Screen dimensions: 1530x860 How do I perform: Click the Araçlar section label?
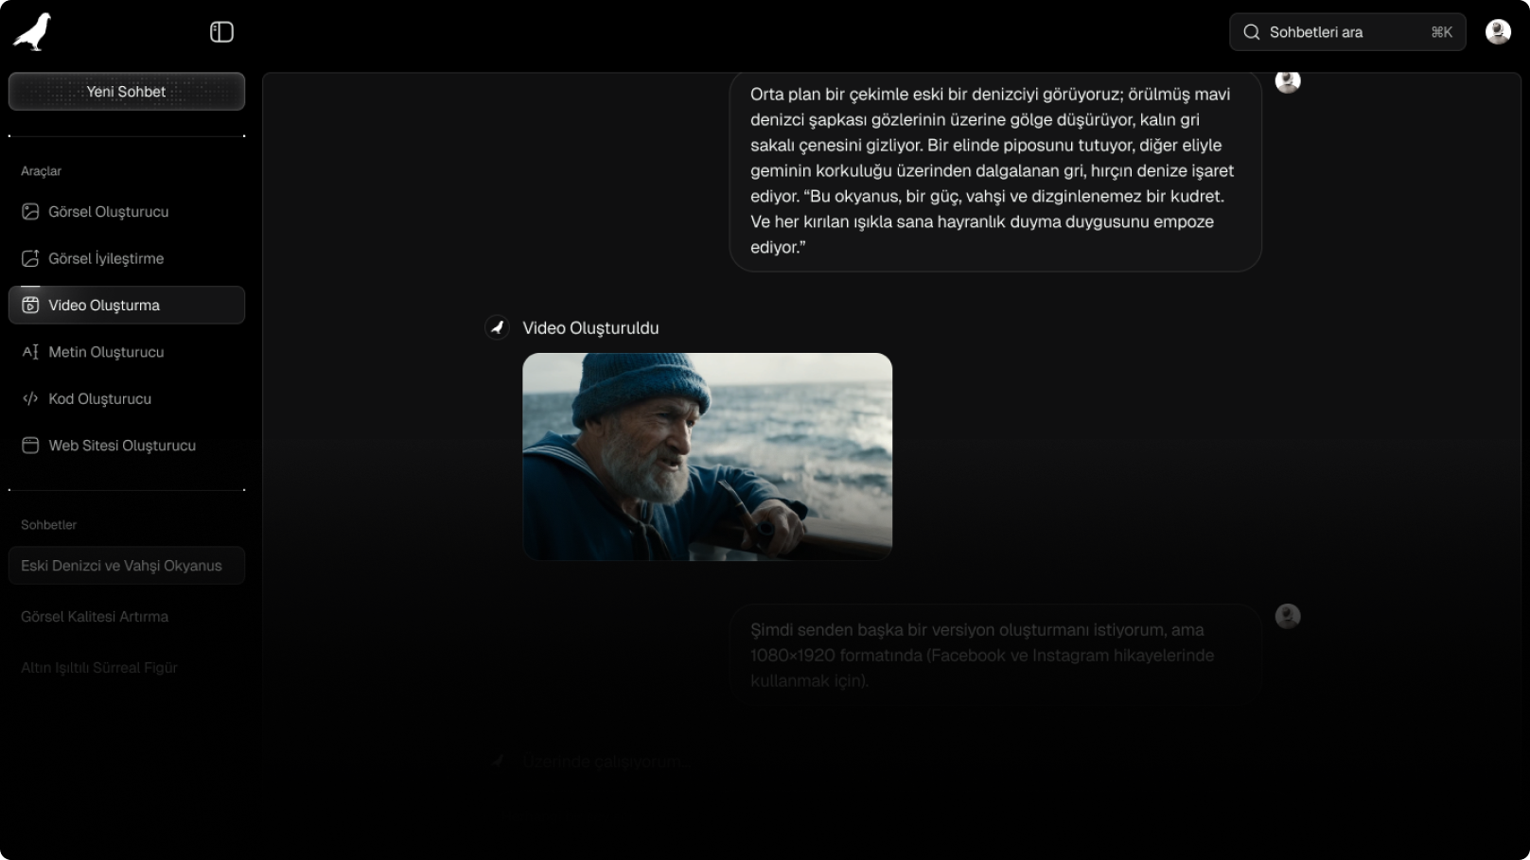tap(41, 171)
